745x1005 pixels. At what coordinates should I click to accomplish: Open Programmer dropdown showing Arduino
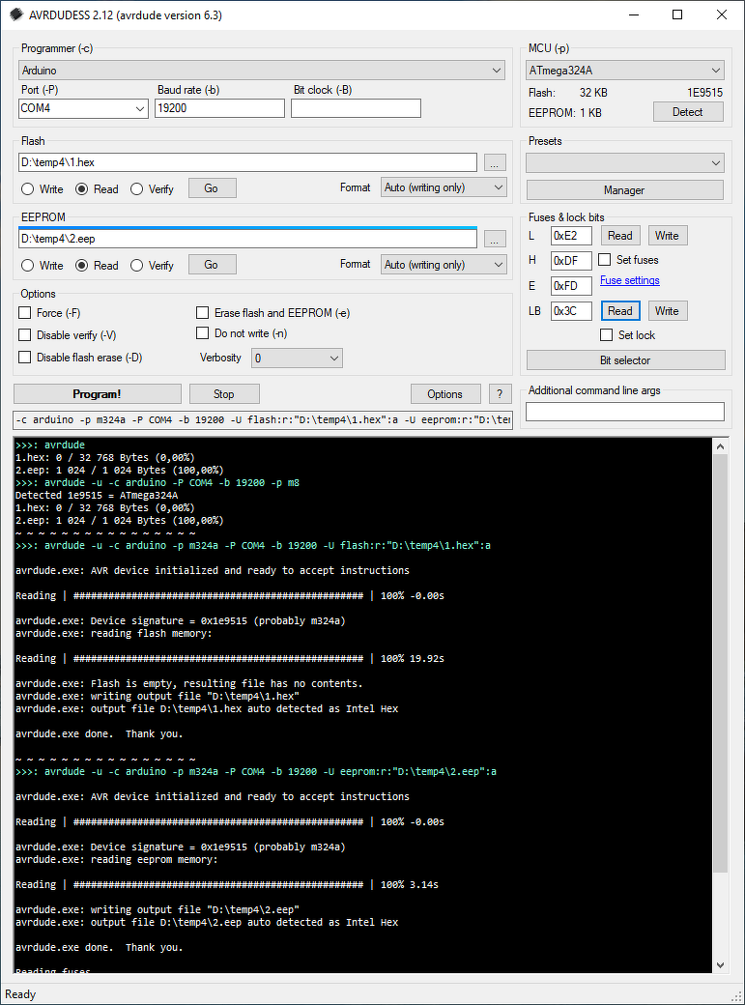(262, 70)
